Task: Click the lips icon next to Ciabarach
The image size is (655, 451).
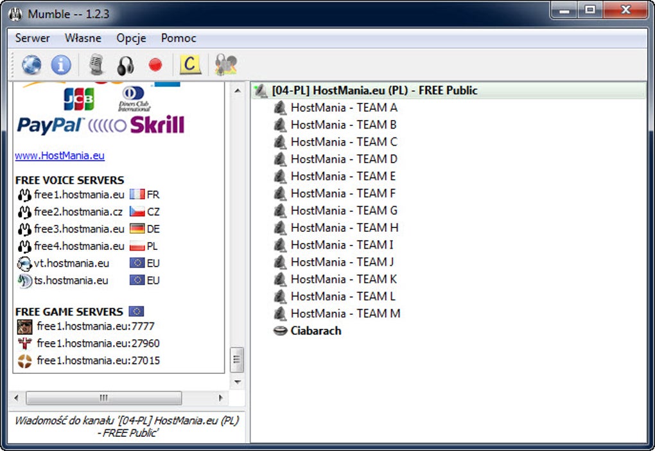Action: pyautogui.click(x=280, y=331)
